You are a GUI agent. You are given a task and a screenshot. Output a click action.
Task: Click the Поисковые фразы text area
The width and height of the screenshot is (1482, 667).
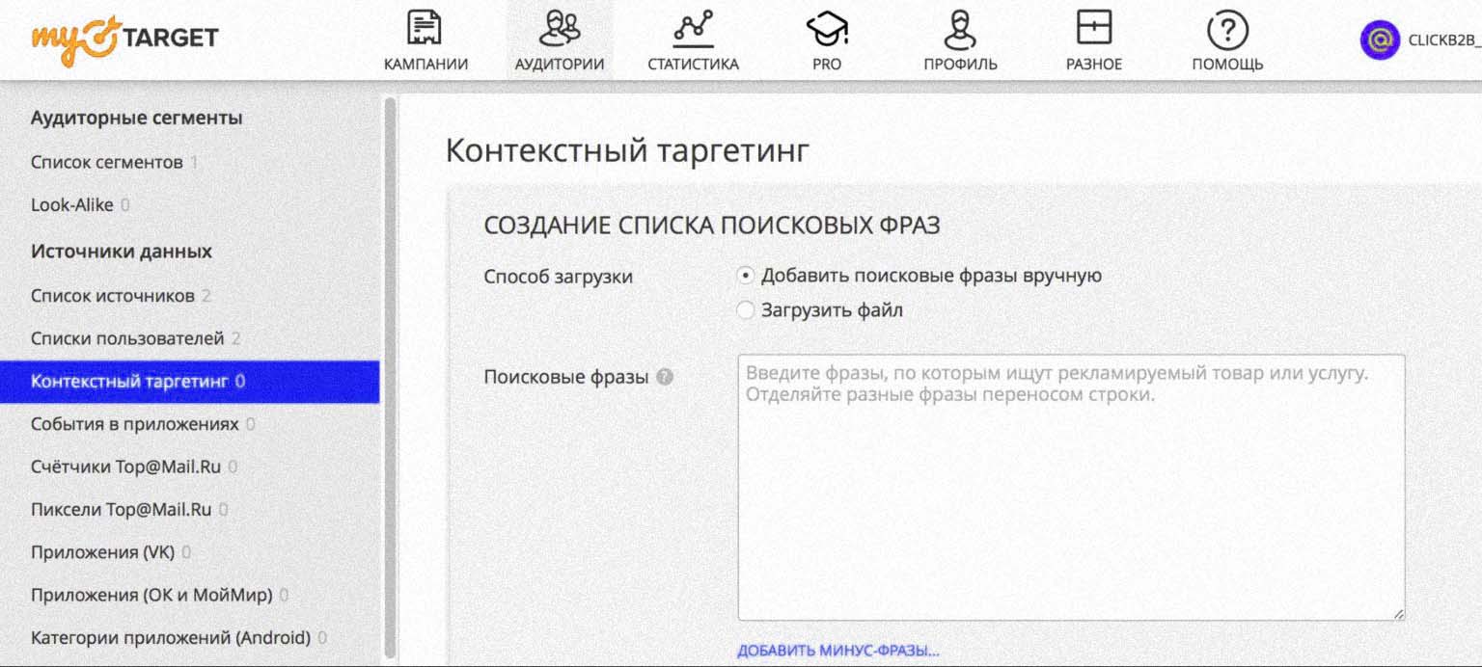coord(1071,488)
